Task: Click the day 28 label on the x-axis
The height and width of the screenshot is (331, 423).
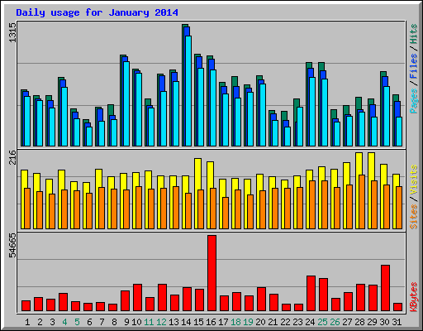Action: click(359, 322)
